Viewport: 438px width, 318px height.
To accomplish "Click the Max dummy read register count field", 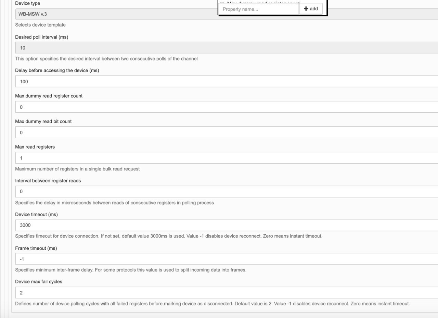I will tap(227, 107).
